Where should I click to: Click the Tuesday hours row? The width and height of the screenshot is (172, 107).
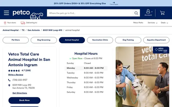[86, 73]
